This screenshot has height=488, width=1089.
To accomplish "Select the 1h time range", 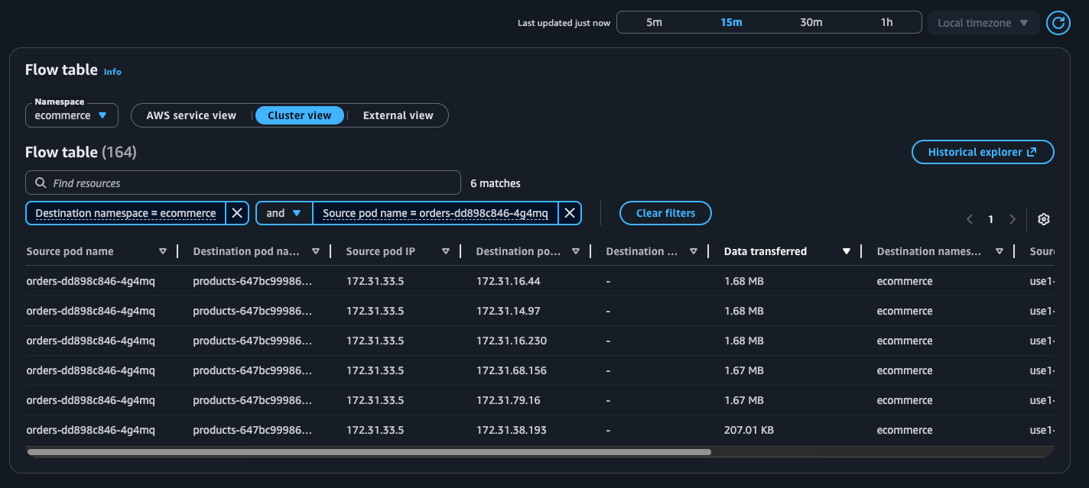I will (x=886, y=22).
